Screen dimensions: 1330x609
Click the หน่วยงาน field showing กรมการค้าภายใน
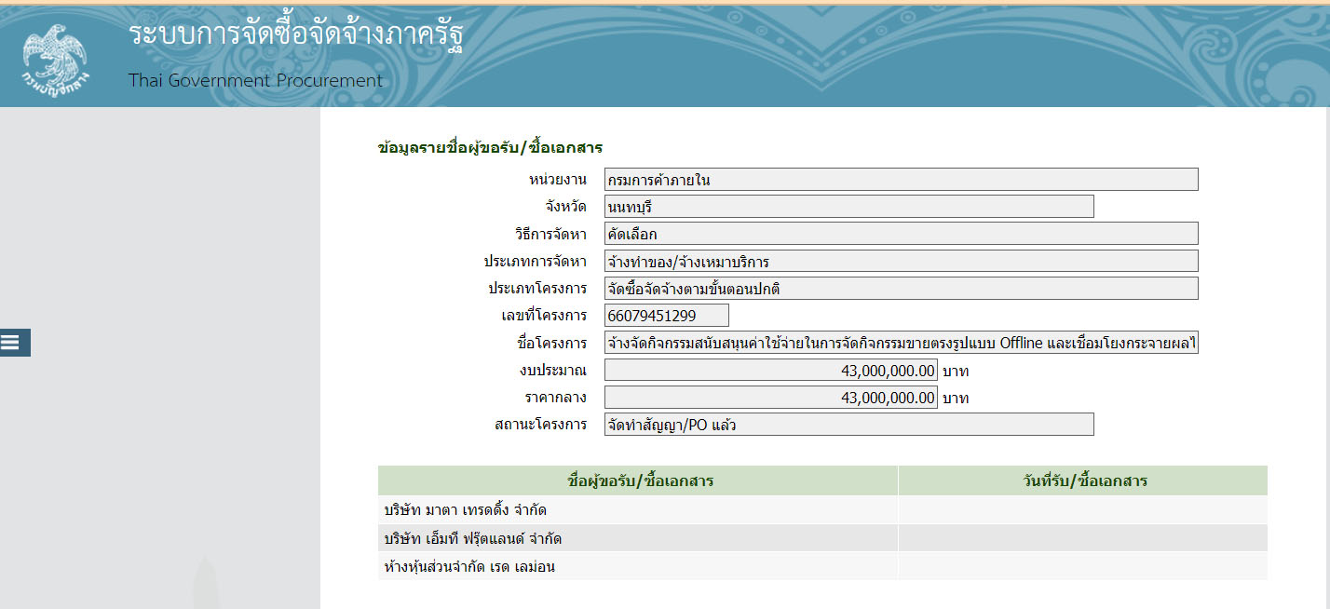[x=901, y=180]
